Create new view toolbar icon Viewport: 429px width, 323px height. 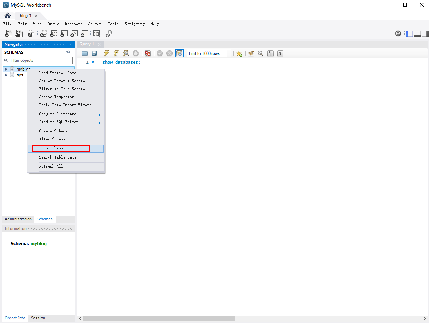pos(64,34)
